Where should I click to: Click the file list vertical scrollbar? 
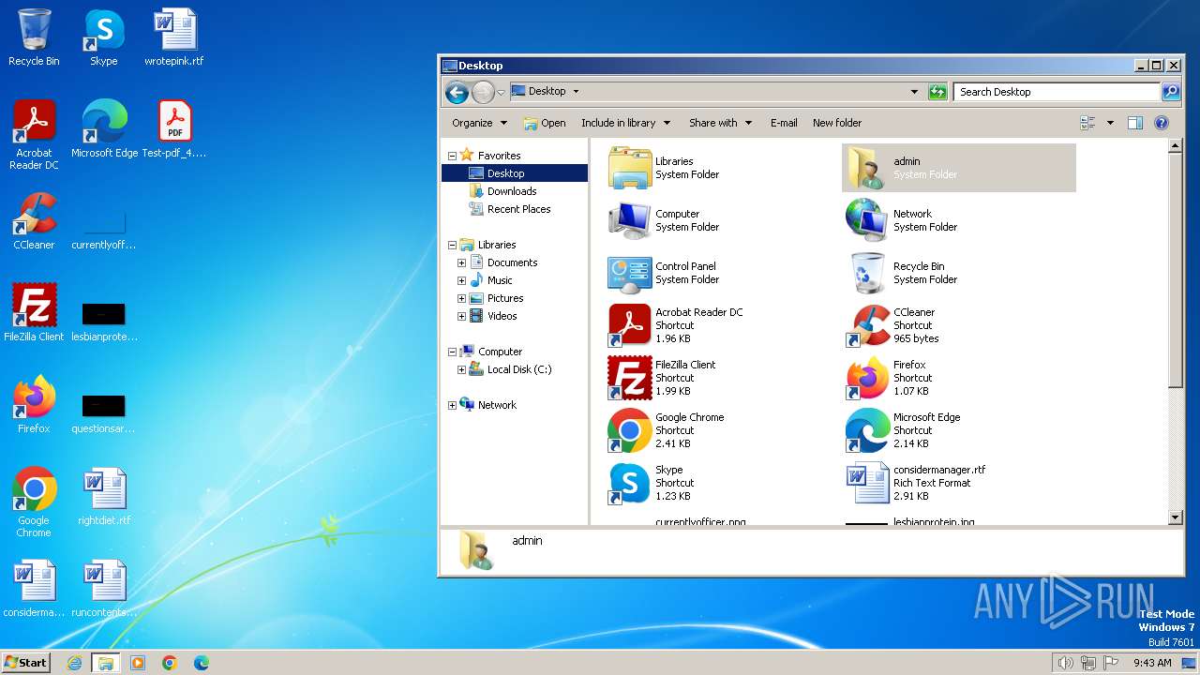click(1176, 331)
